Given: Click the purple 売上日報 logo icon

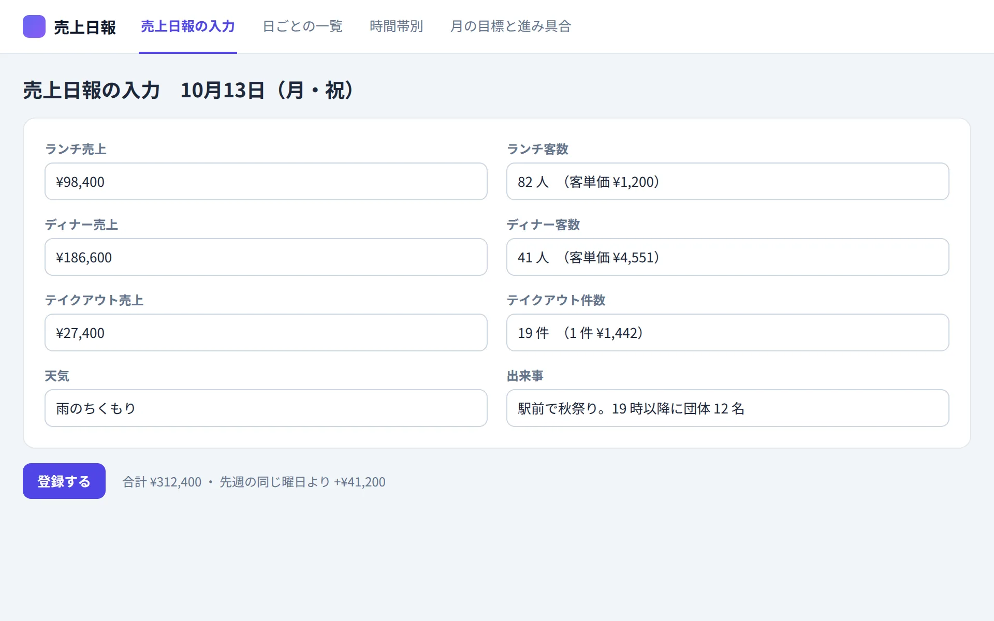Looking at the screenshot, I should [34, 26].
